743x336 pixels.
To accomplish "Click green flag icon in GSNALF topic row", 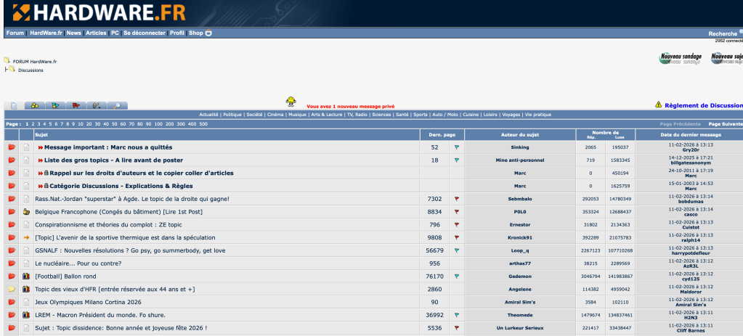I will tap(457, 250).
